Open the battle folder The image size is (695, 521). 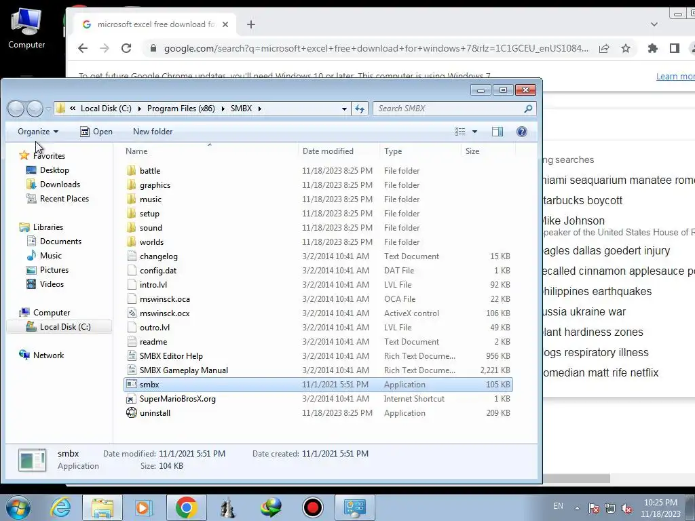[150, 170]
